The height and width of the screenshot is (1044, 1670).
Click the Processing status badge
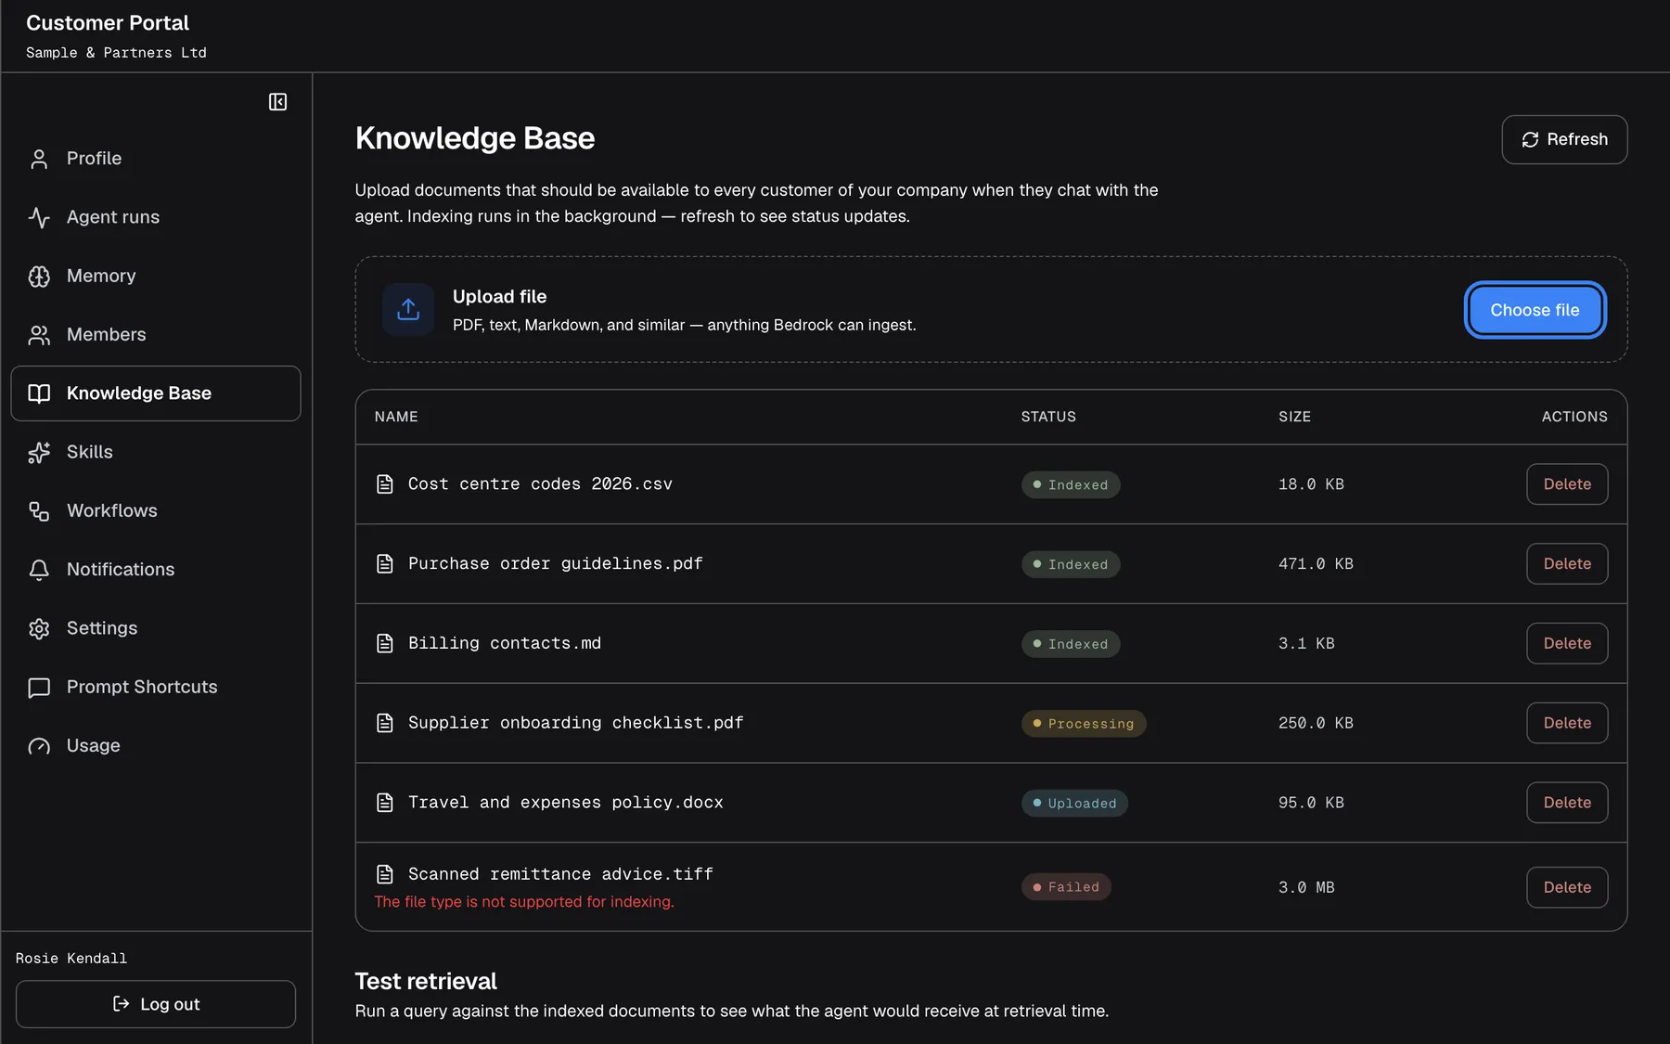pyautogui.click(x=1084, y=724)
